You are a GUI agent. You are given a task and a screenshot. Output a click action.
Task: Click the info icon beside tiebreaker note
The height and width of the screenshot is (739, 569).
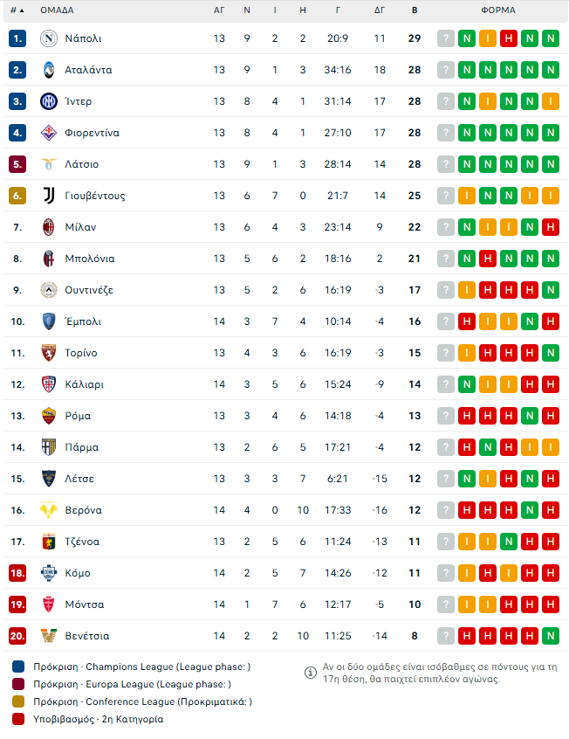point(310,673)
